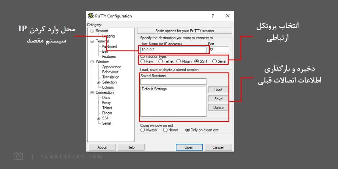Click the PuTTY icon in the title bar
This screenshot has width=338, height=169.
coord(91,16)
